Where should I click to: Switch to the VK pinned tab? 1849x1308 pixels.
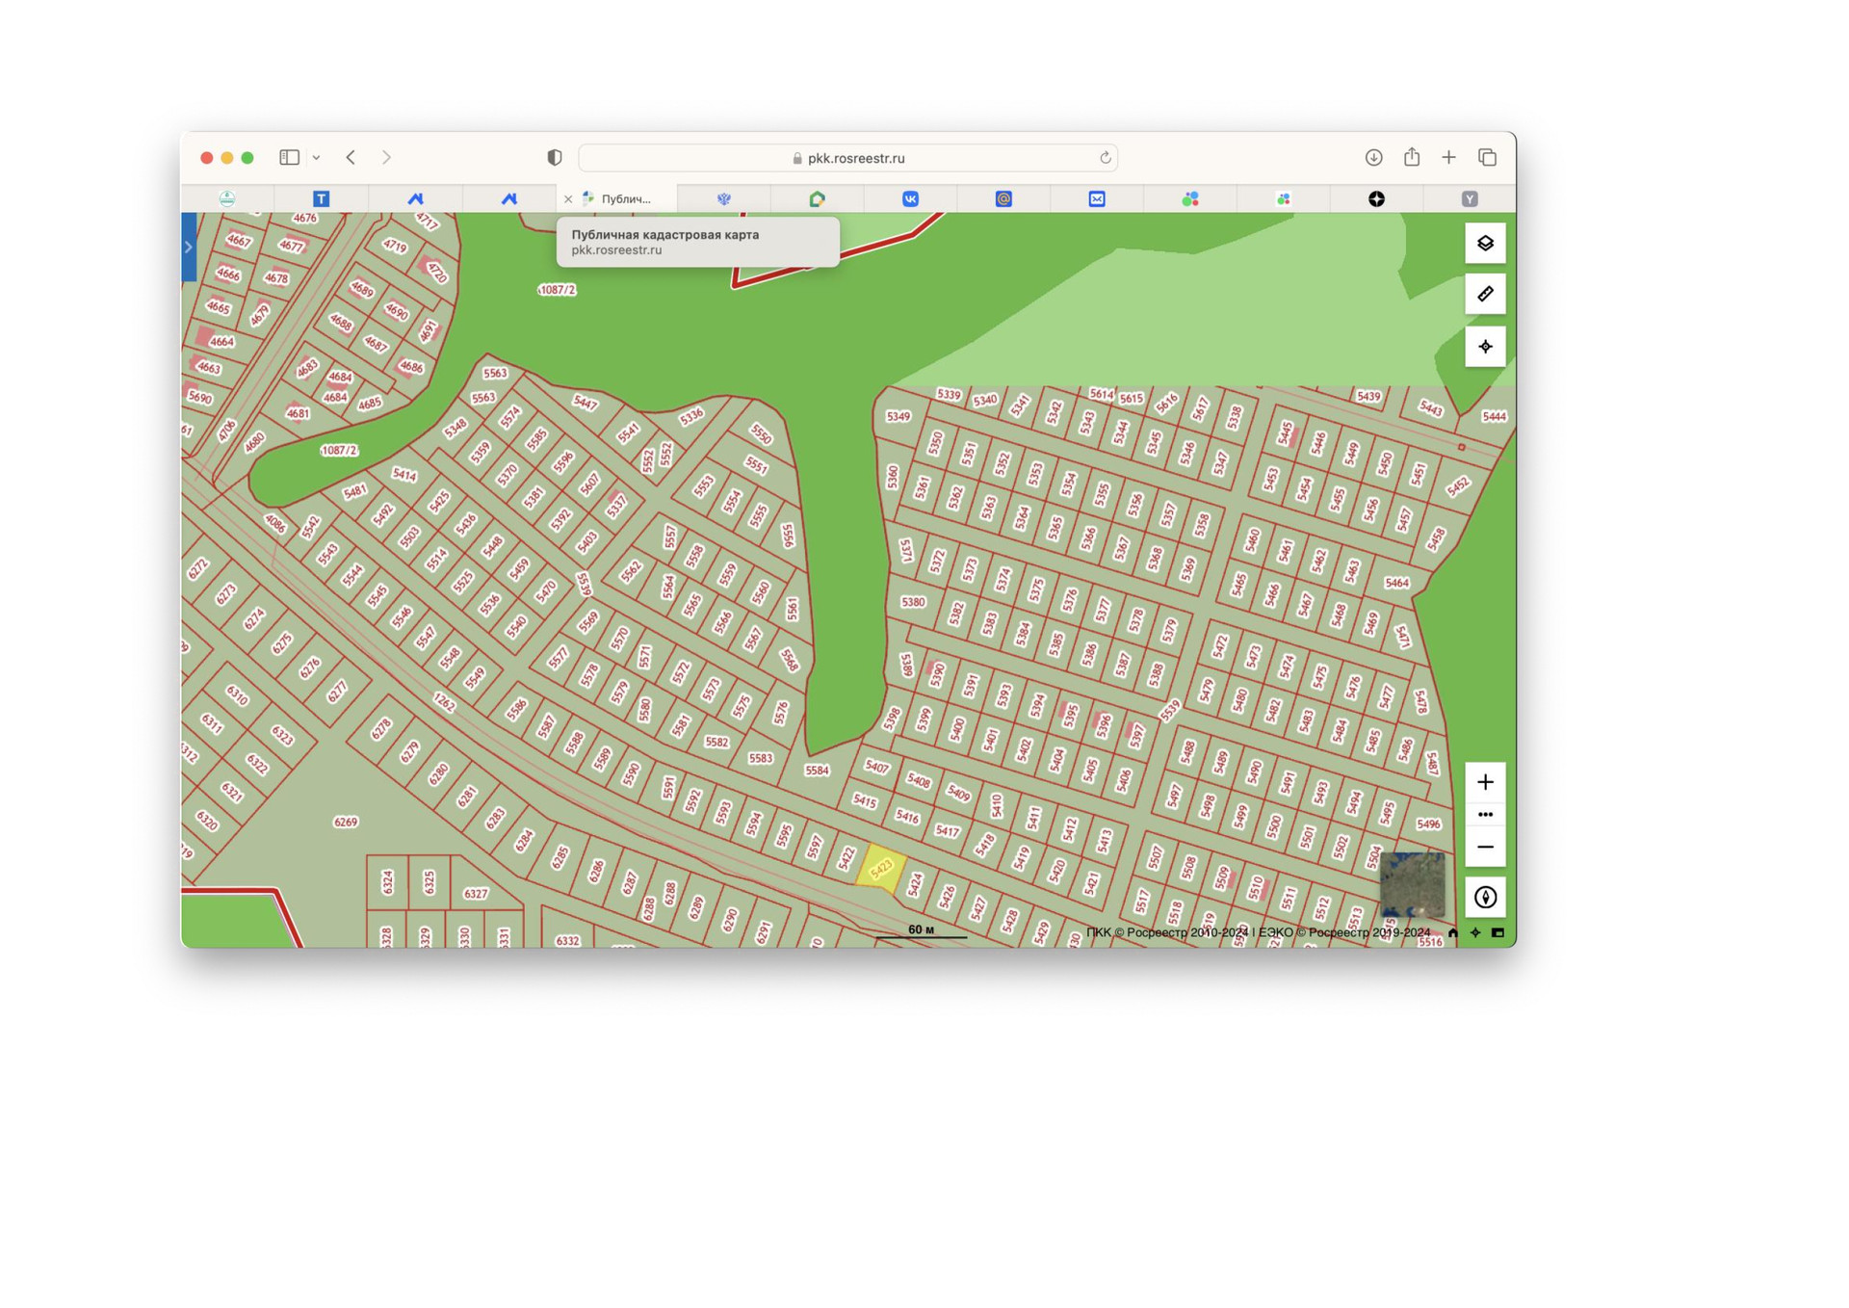[910, 199]
